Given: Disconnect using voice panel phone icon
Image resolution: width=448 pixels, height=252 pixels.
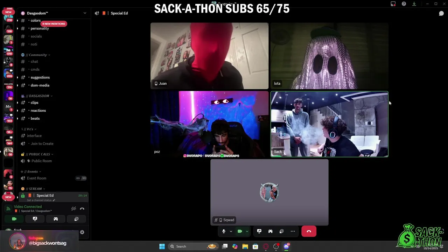Looking at the screenshot, I should pos(82,209).
